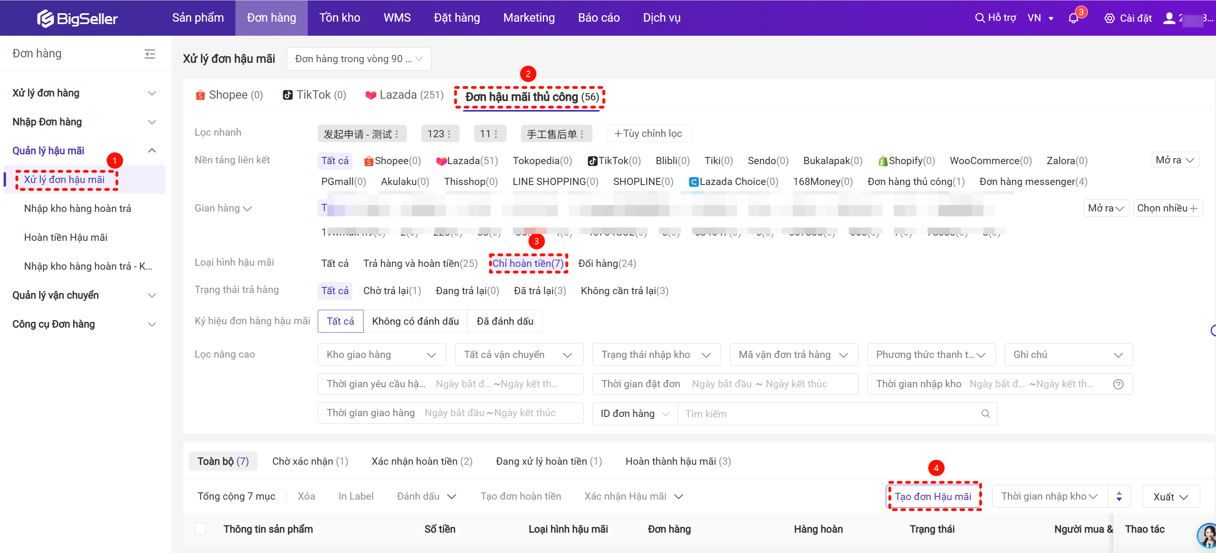Open Tồn kho menu
Image resolution: width=1216 pixels, height=553 pixels.
(x=339, y=18)
